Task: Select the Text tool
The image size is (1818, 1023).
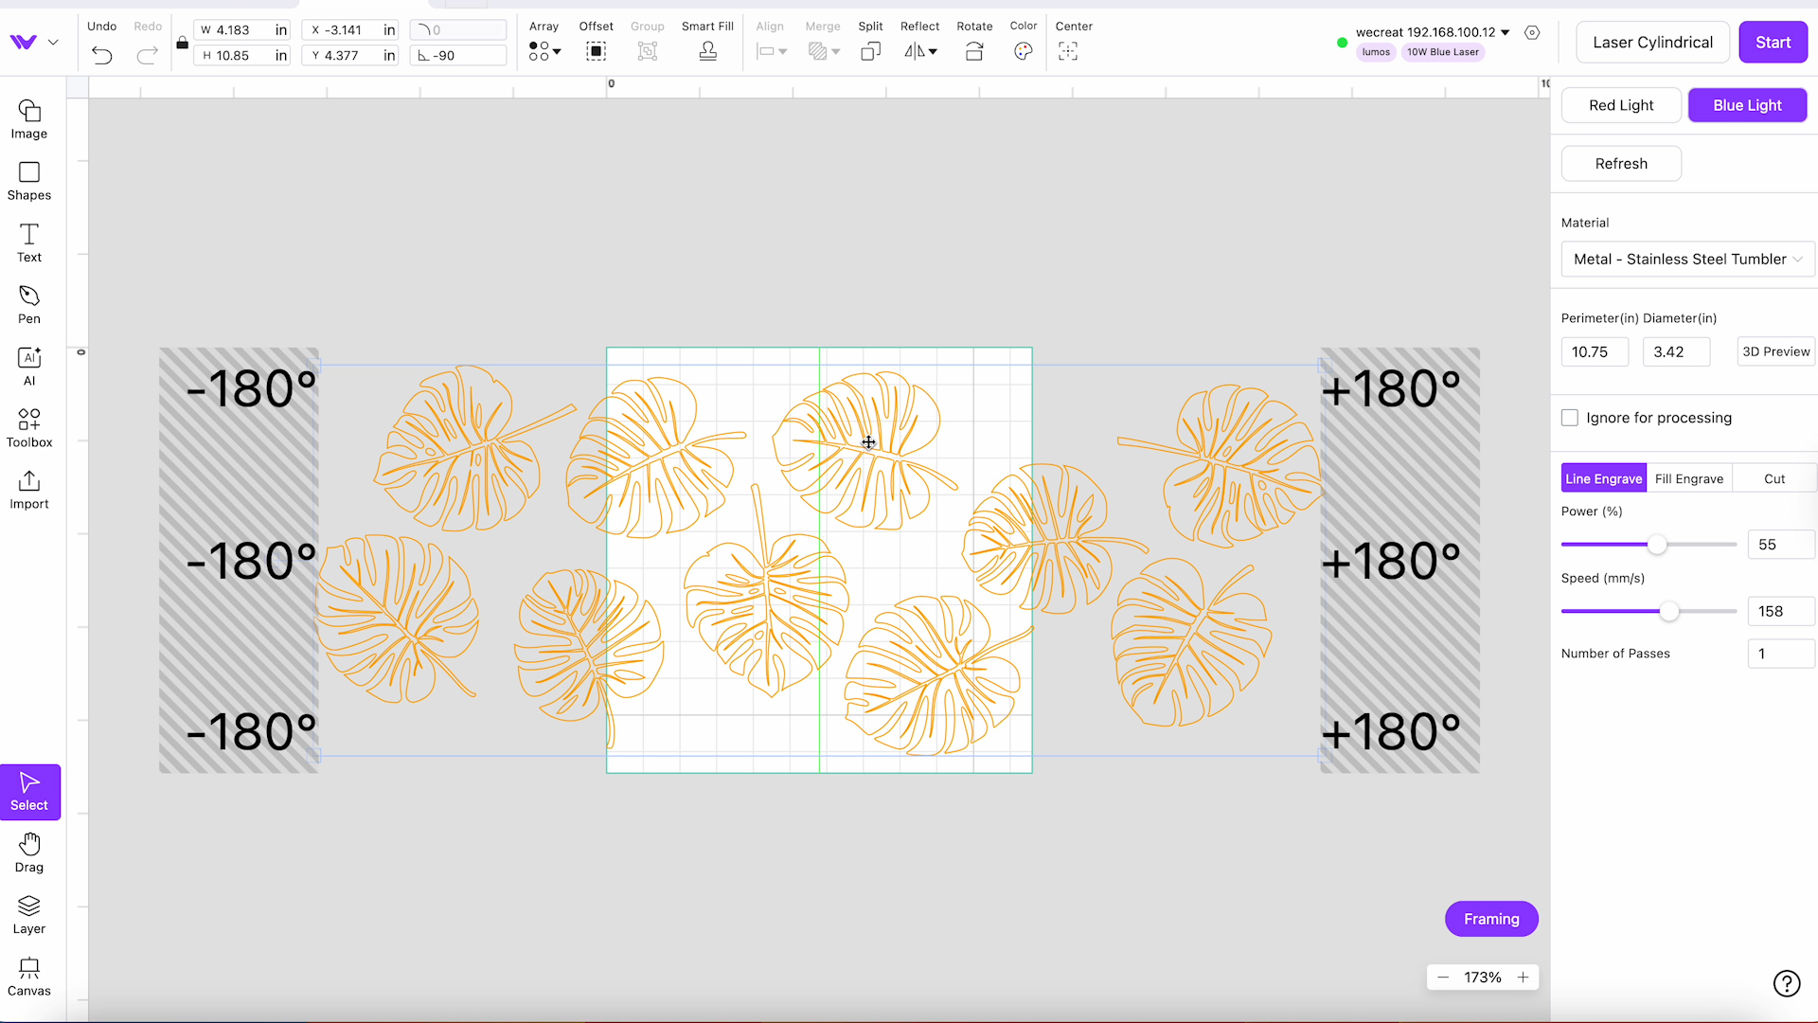Action: tap(28, 242)
